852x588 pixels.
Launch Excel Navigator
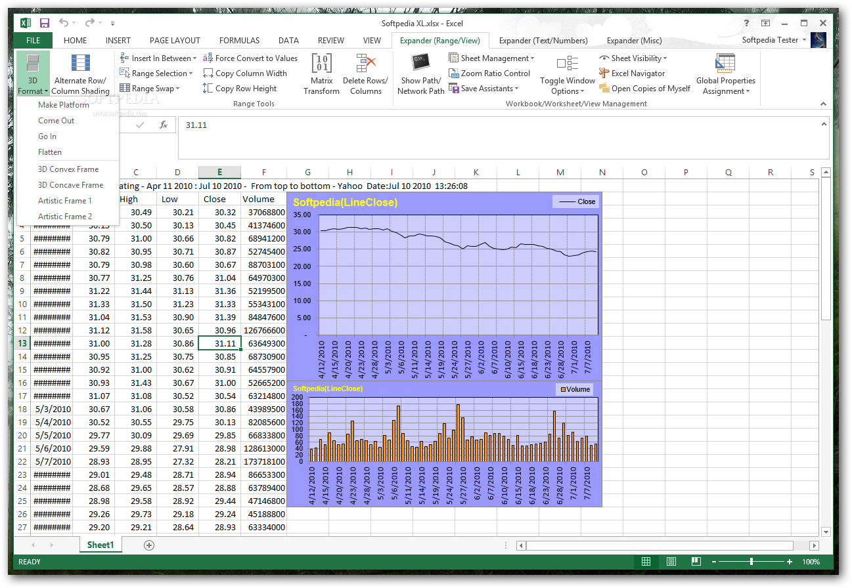coord(632,73)
